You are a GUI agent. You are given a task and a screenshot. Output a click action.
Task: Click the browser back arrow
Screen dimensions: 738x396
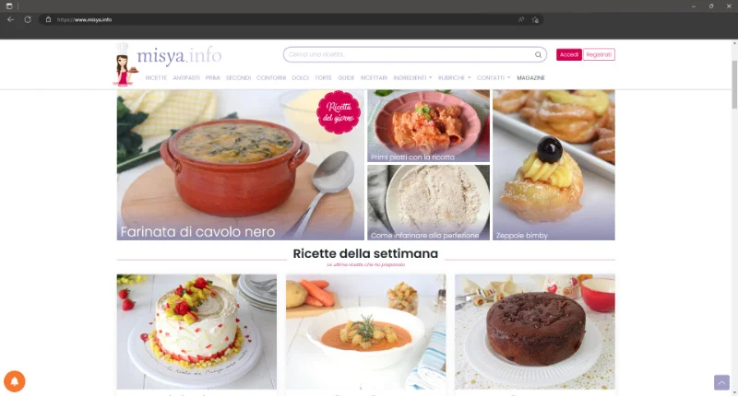[10, 19]
